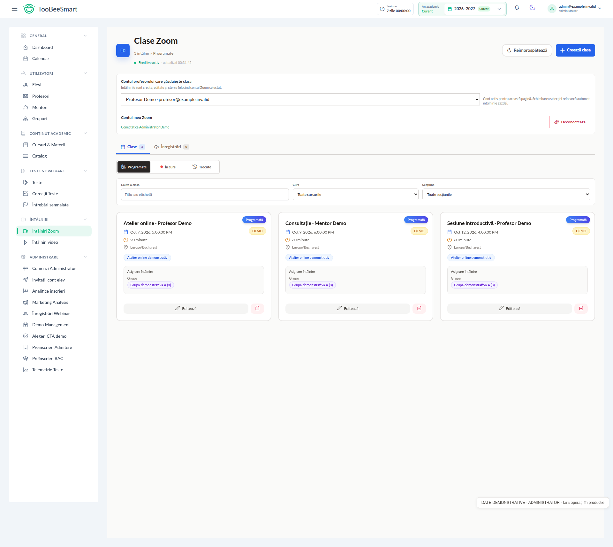
Task: Delete the Sesiune introductivă class
Action: [x=581, y=308]
